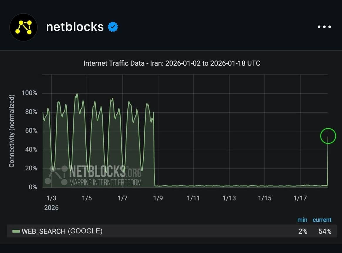
Task: Click the green circle highlighting the spike
Action: coord(328,136)
